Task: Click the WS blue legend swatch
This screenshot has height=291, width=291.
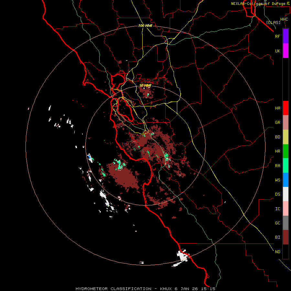Action: [x=286, y=180]
